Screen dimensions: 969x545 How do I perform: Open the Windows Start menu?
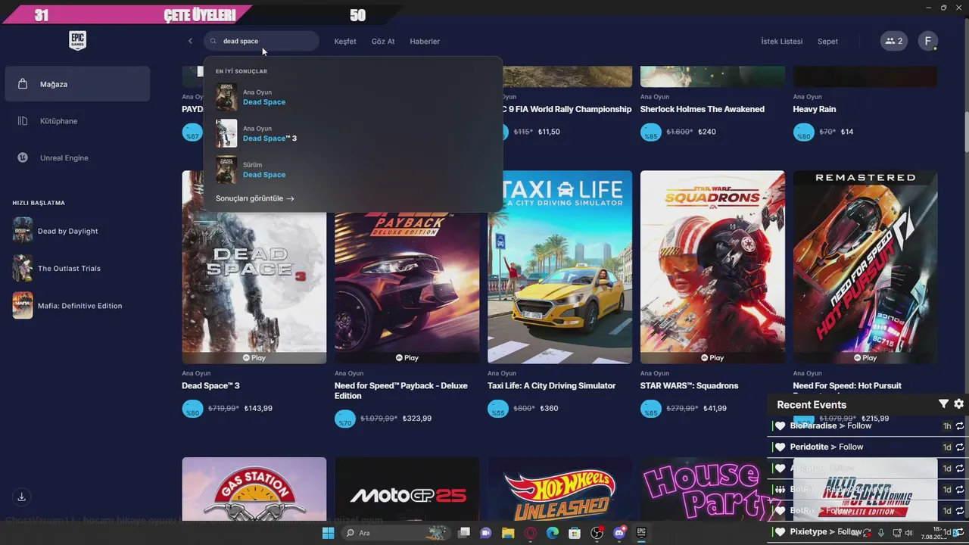point(328,533)
